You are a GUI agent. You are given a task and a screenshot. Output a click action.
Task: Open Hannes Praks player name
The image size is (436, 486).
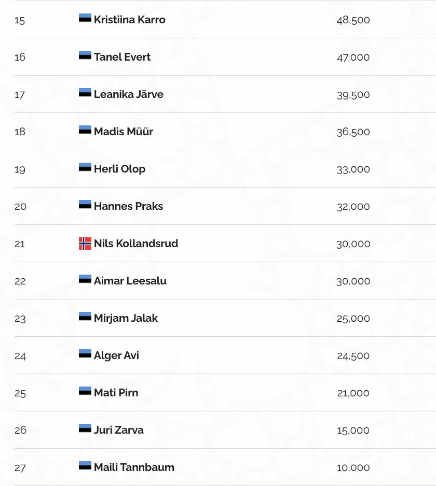coord(128,206)
